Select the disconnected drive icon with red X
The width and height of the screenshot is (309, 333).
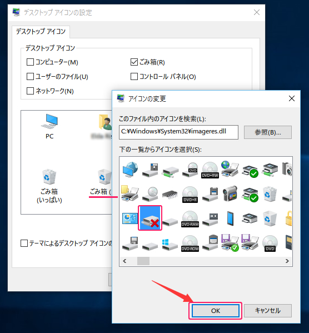pos(150,218)
